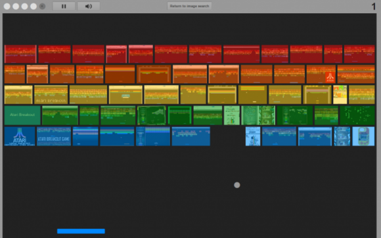Select the green Atari Breakout text brick
This screenshot has height=238, width=381.
tap(22, 115)
